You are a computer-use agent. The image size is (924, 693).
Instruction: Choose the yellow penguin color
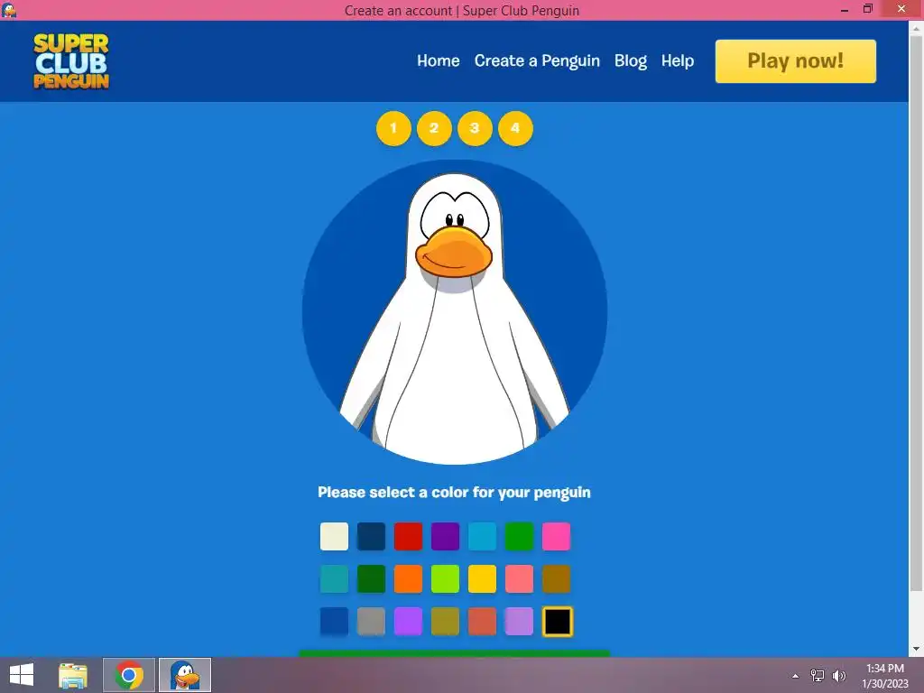pos(482,578)
